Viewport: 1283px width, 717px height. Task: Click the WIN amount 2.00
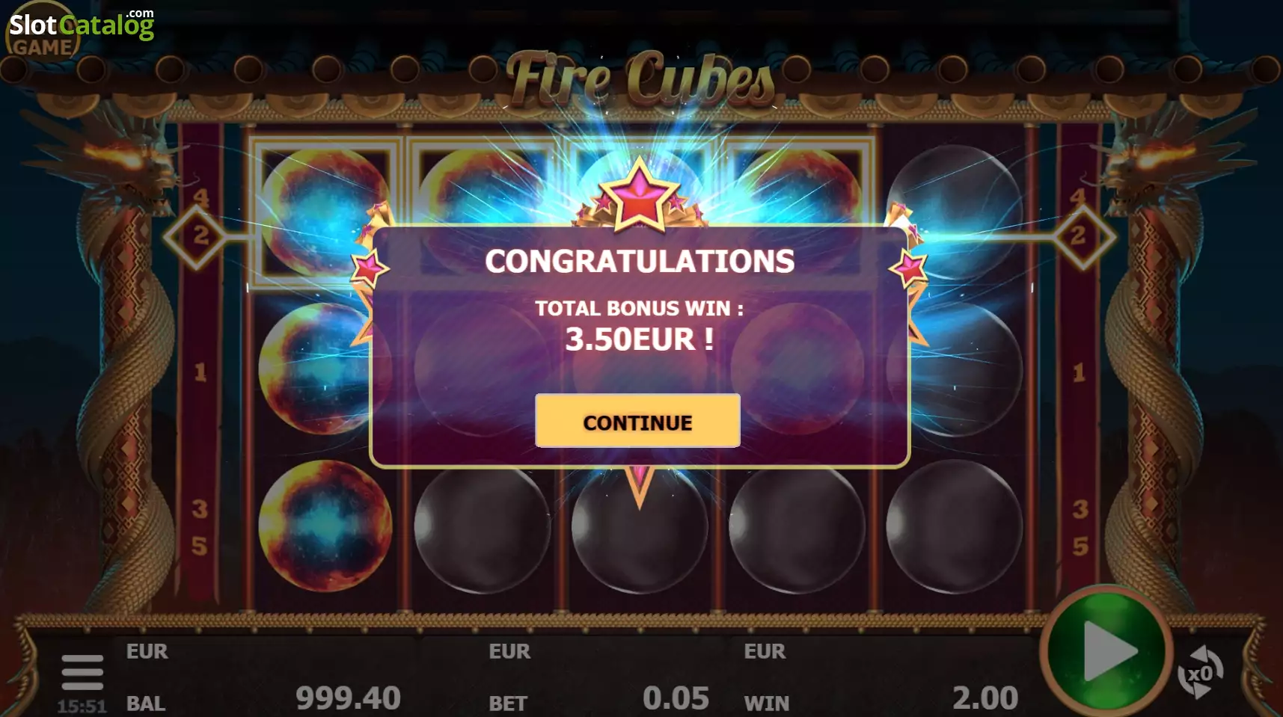[985, 698]
